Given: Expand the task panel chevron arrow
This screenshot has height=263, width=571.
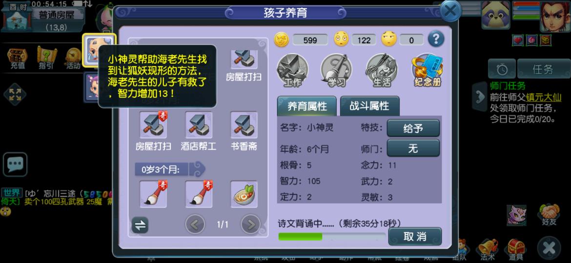Looking at the screenshot, I should [478, 96].
